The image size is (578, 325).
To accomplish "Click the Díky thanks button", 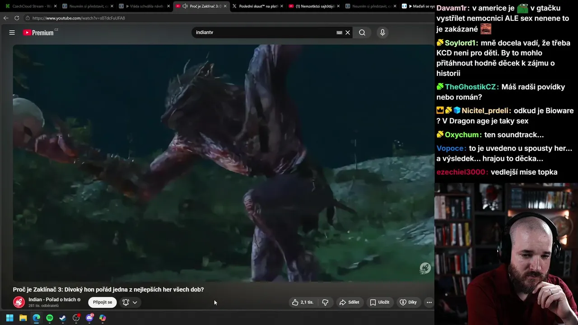I will coord(408,302).
